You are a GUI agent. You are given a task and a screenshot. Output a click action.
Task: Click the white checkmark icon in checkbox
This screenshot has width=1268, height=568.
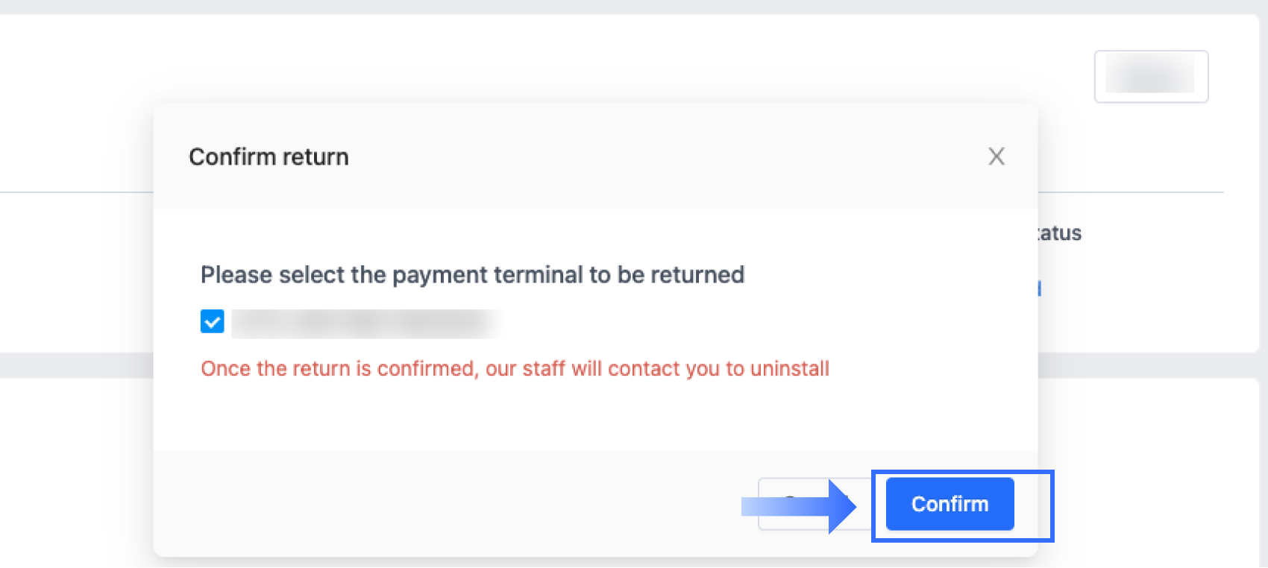tap(213, 323)
